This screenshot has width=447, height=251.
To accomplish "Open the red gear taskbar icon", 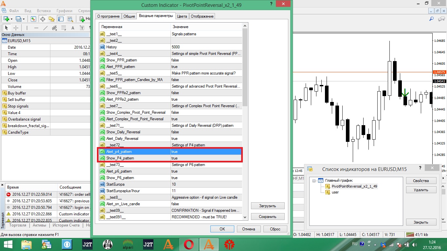I will pos(229,244).
